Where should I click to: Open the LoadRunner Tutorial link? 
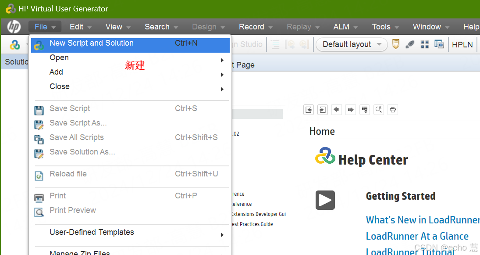point(410,251)
